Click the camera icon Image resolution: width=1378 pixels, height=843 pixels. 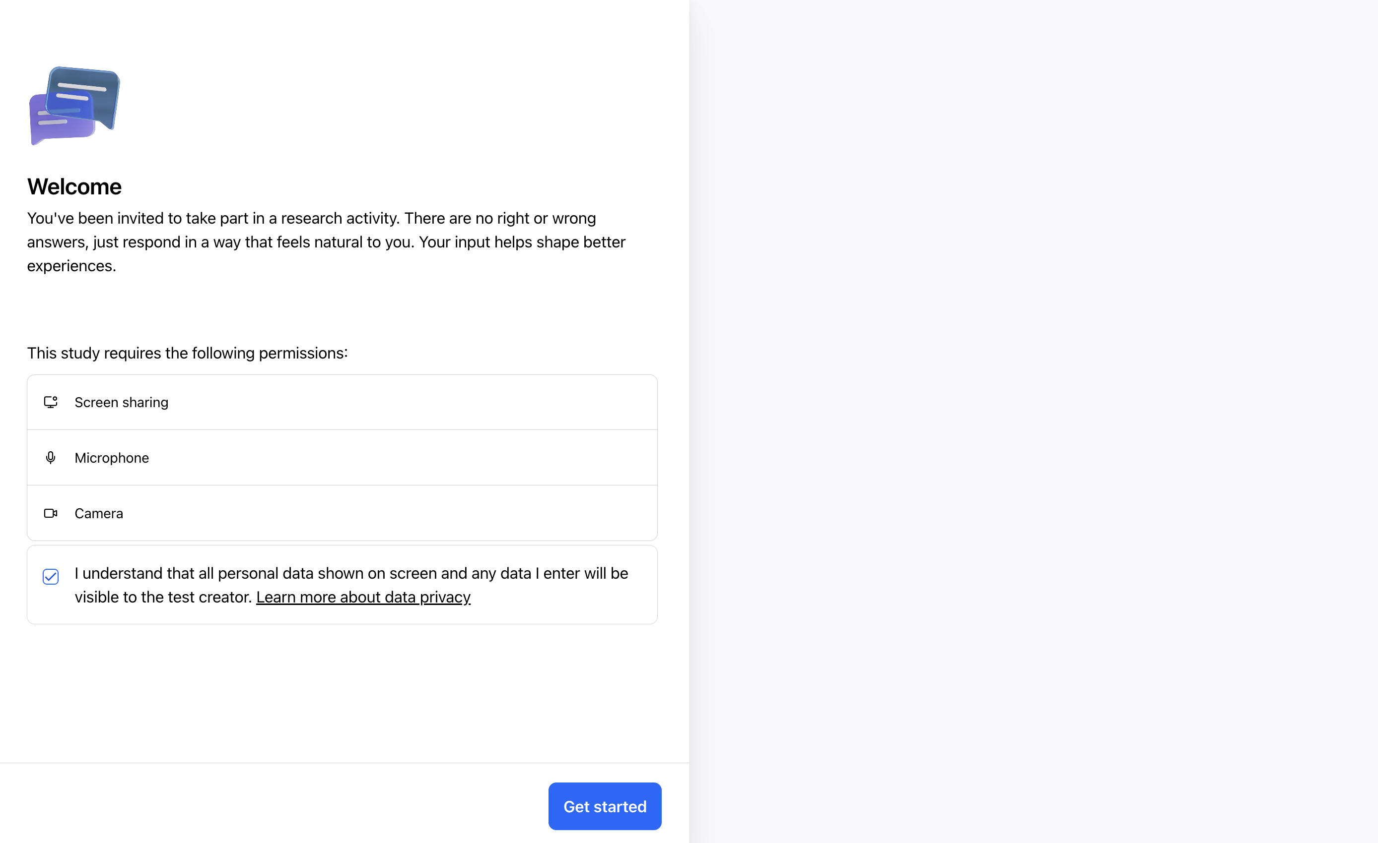click(50, 513)
